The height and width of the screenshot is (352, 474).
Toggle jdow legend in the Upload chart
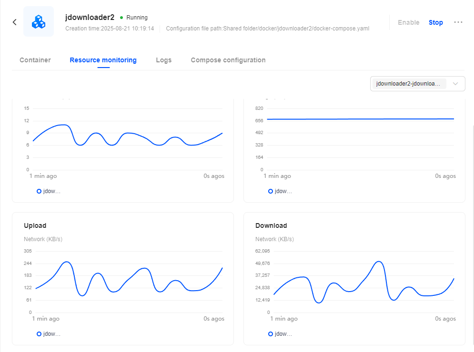pos(49,334)
